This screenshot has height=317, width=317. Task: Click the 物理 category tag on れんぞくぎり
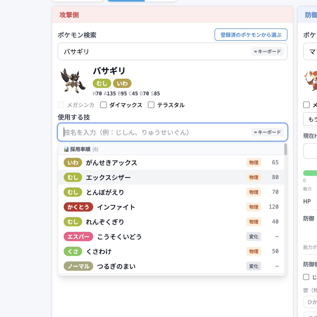click(x=254, y=222)
